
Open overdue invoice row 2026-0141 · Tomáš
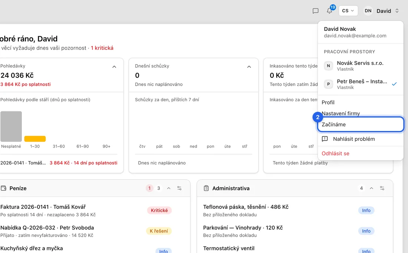[59, 163]
